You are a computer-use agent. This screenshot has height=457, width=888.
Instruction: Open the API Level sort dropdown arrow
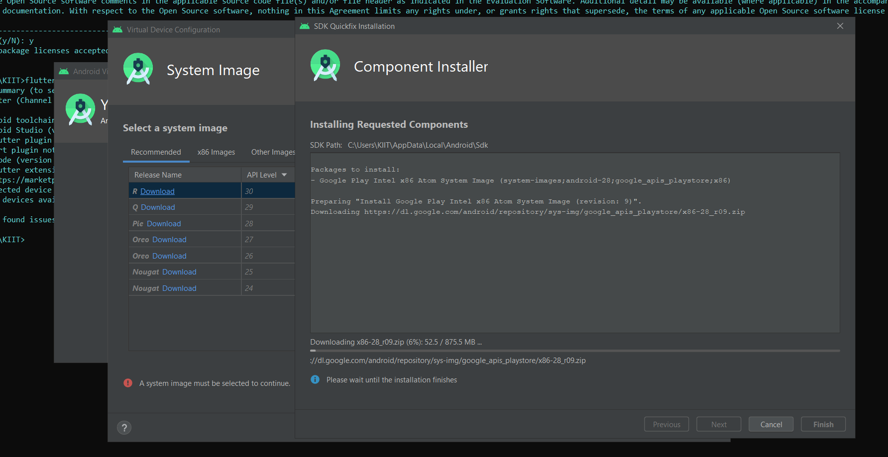click(x=284, y=175)
